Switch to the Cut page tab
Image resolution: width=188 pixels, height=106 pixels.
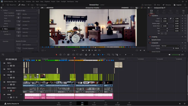coord(70,104)
